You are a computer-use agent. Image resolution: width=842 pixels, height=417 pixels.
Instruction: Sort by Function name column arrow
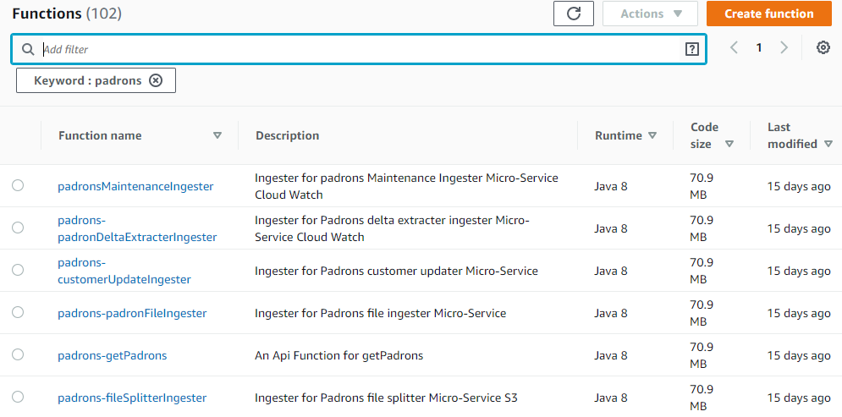(217, 135)
